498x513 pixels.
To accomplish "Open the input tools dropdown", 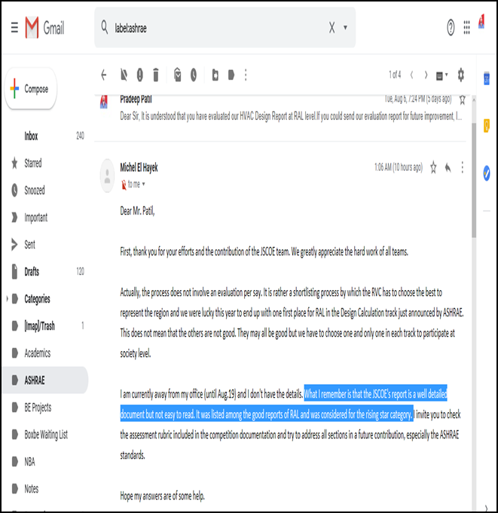I will coord(441,76).
